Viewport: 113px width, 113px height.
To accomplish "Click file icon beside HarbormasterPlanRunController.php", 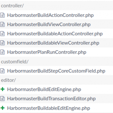I will tap(2, 52).
